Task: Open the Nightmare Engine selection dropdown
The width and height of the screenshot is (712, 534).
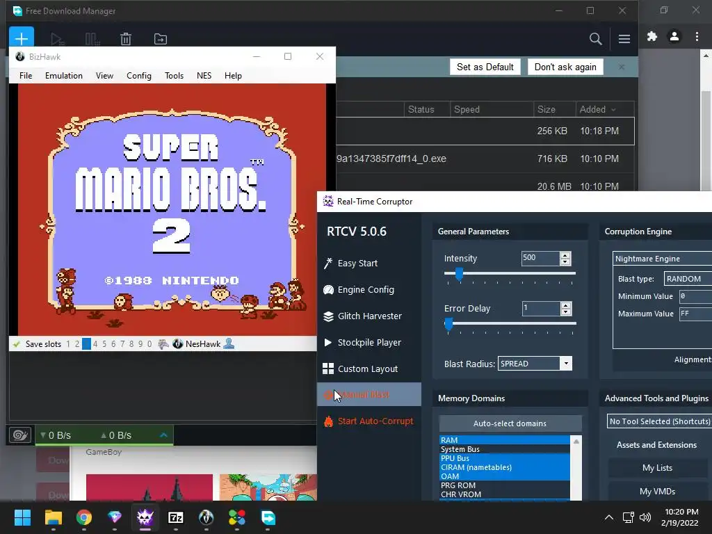Action: point(662,259)
